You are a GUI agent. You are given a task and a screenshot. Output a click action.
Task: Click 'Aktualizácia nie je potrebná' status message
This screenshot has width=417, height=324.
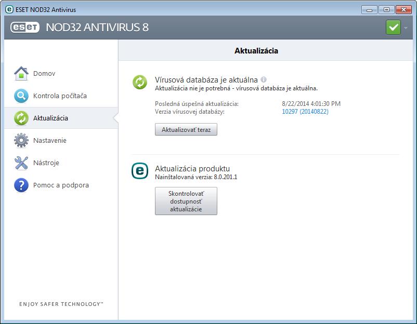tap(237, 88)
